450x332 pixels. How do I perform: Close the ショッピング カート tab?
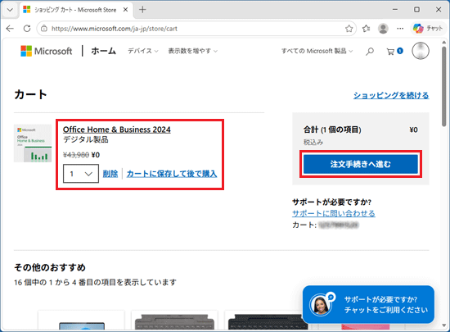click(x=125, y=10)
